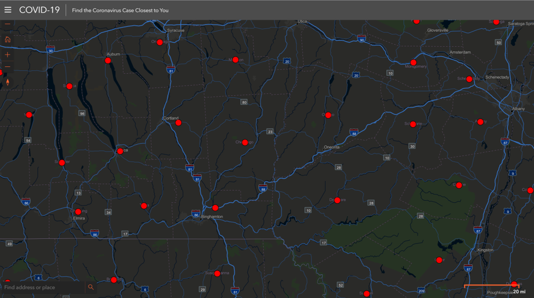534x298 pixels.
Task: Click the Chenango county case marker
Action: [245, 143]
